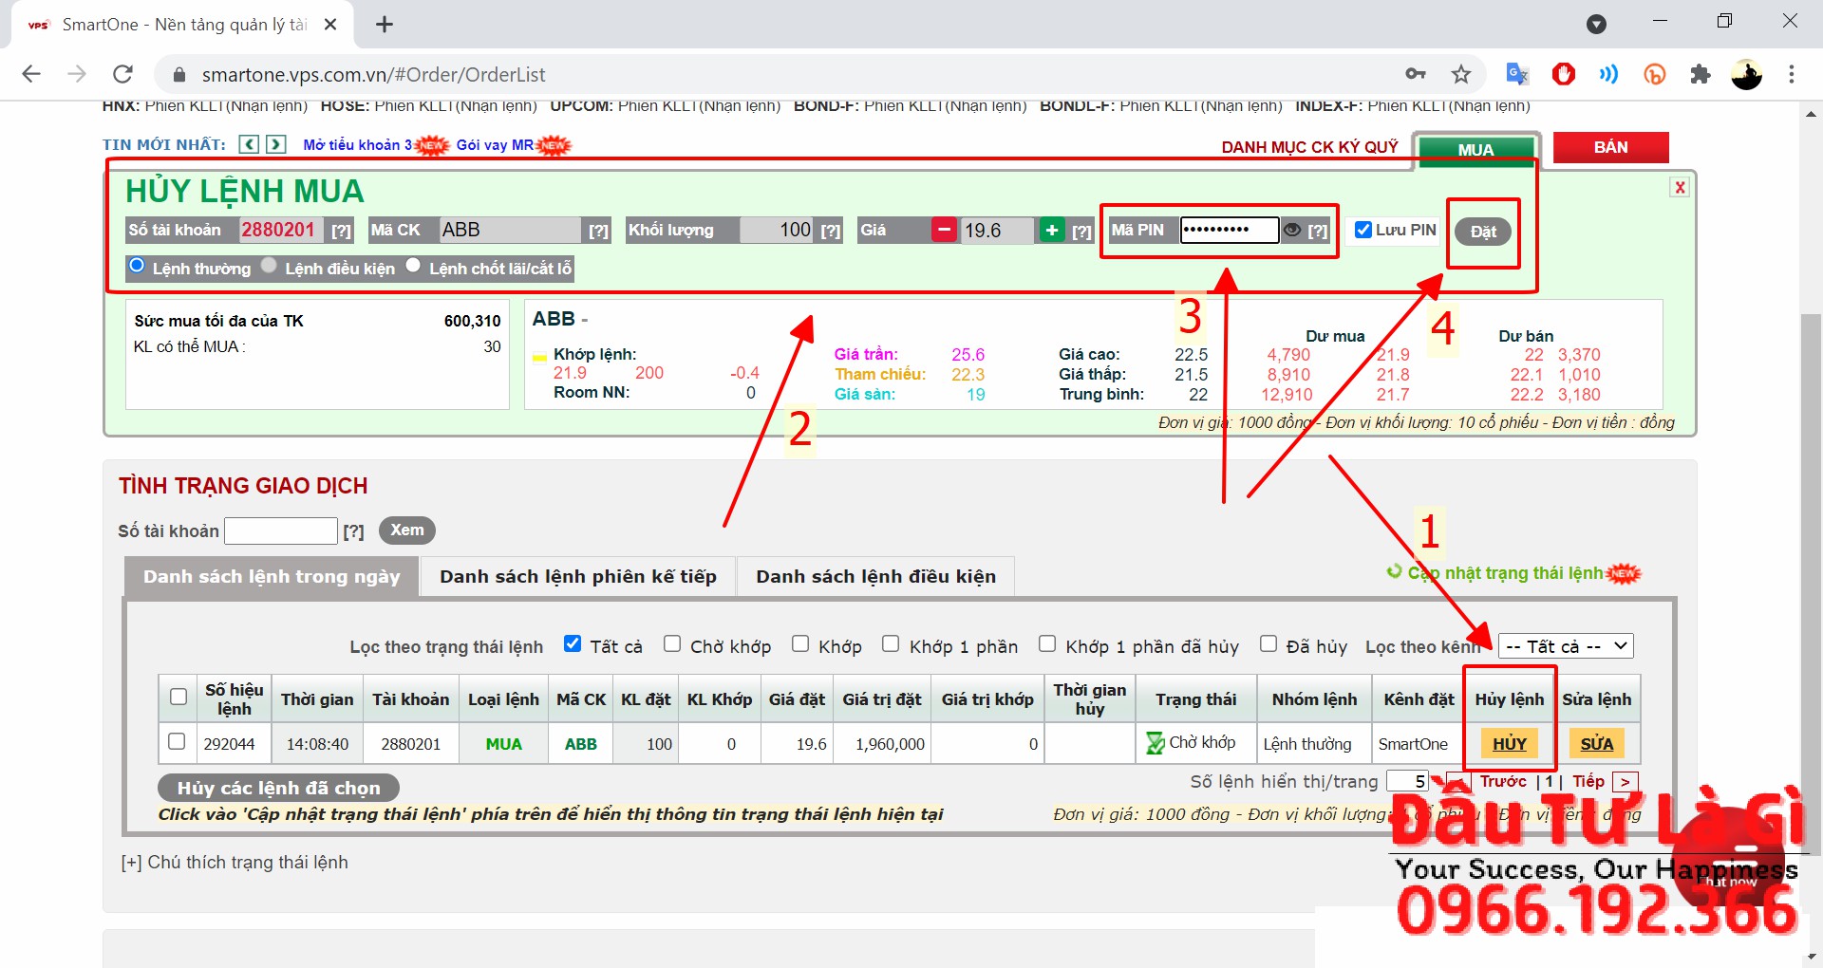Reload the SmartOne page
The image size is (1823, 968).
pos(122,74)
